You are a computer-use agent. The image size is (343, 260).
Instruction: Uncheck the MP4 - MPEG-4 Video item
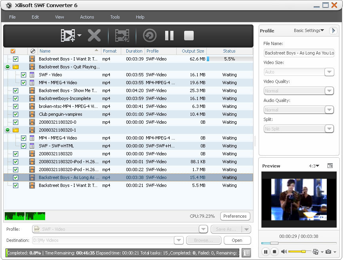point(23,83)
